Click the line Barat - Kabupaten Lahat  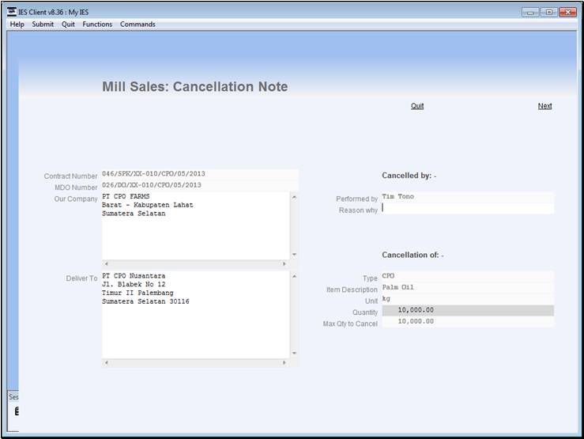(148, 205)
